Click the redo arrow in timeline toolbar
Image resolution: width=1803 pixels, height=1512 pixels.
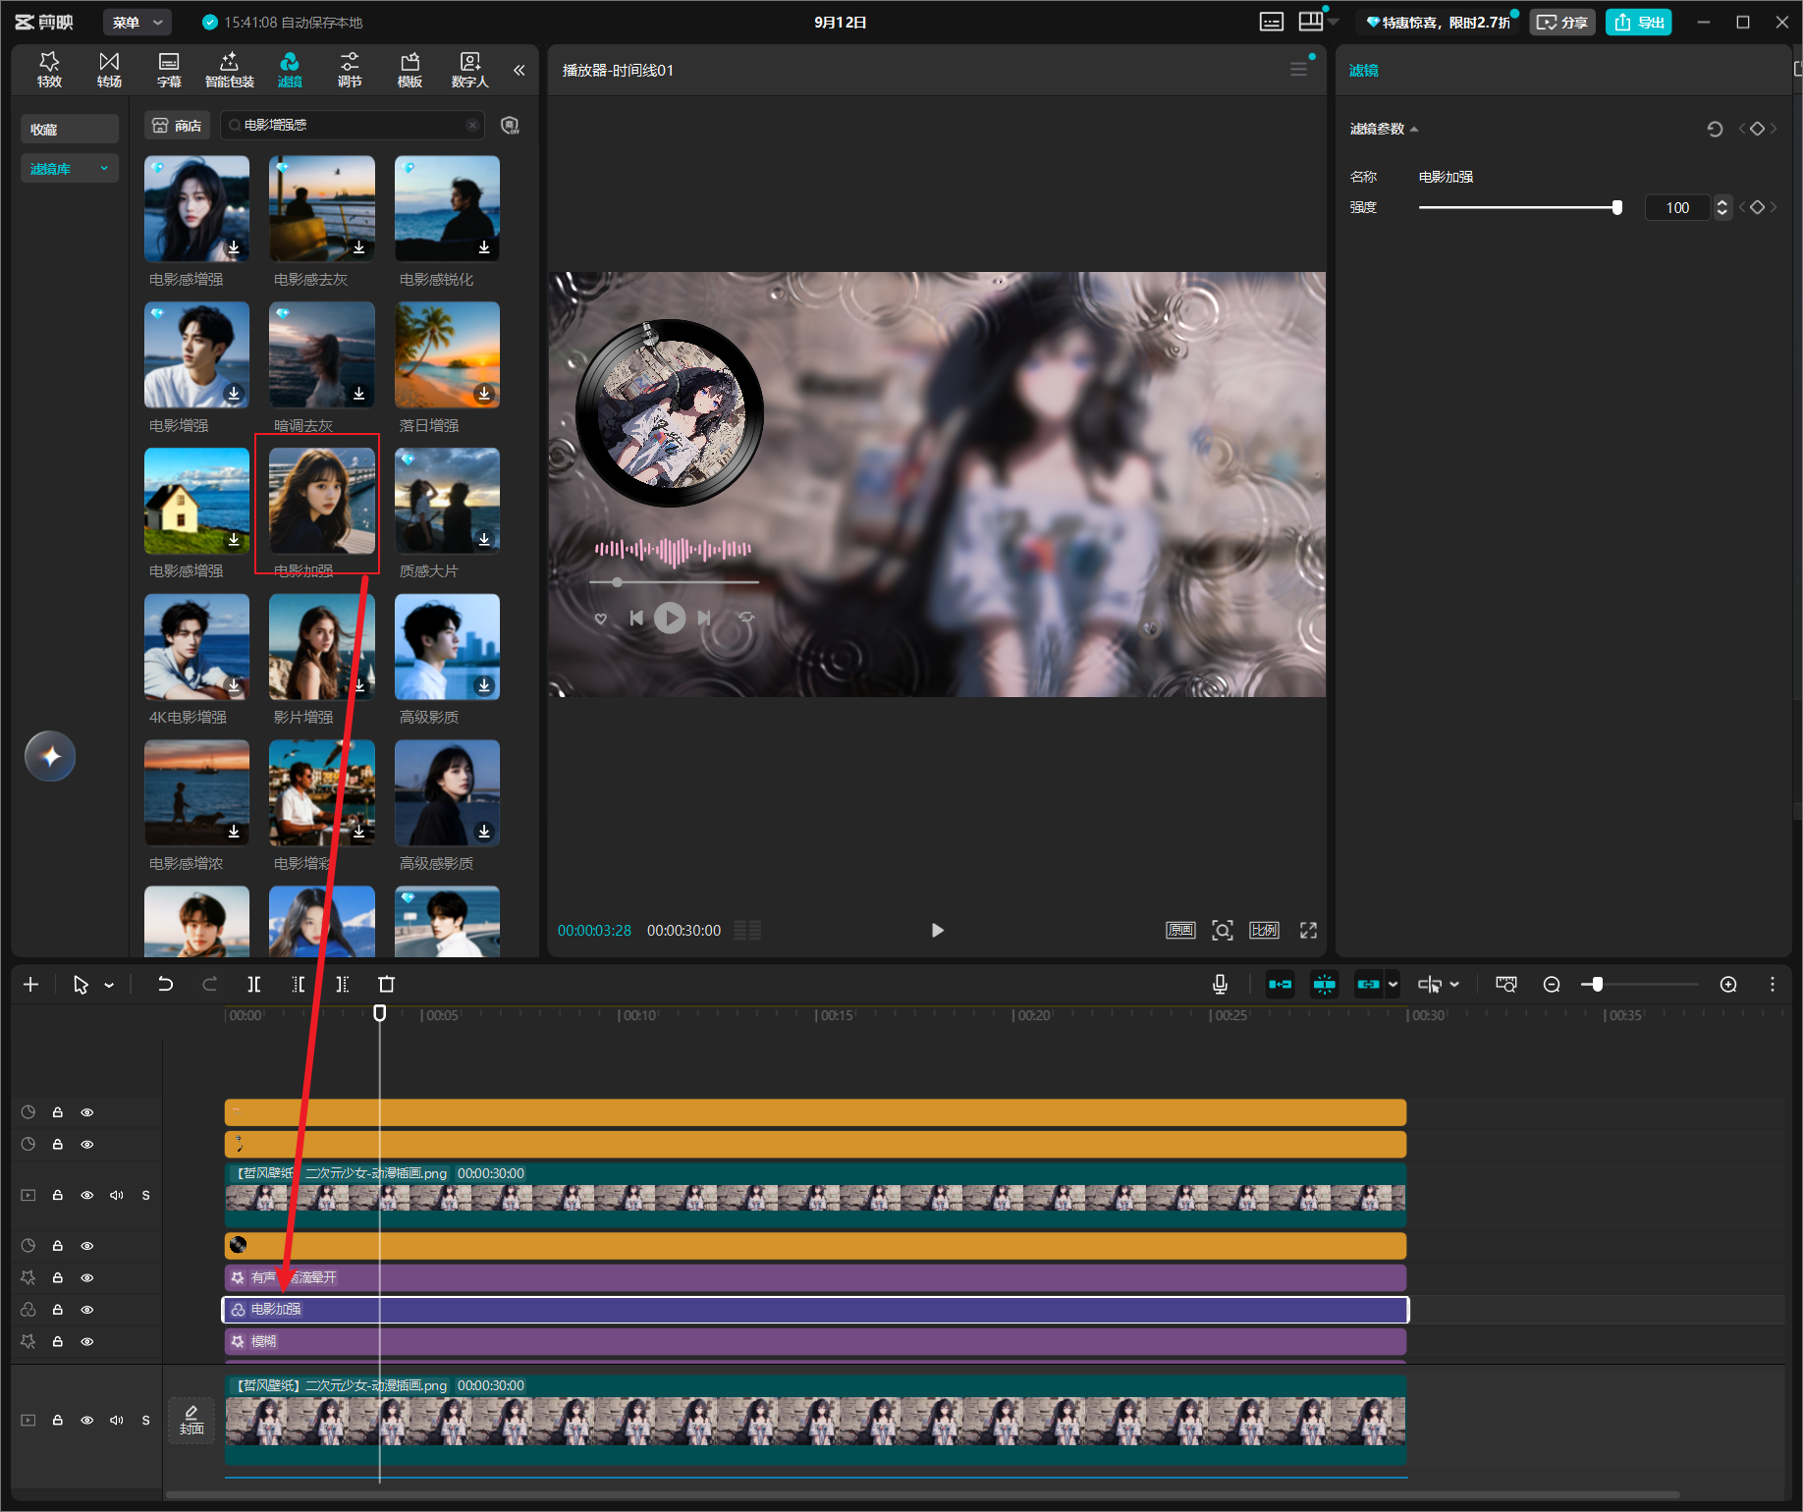pos(209,984)
